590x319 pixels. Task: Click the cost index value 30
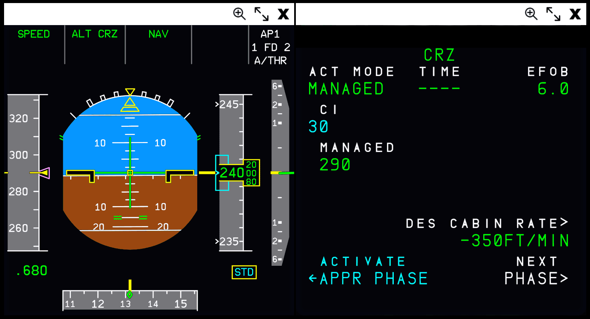click(319, 127)
